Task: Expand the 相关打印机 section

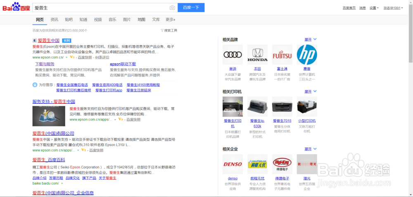Action: coord(311,92)
